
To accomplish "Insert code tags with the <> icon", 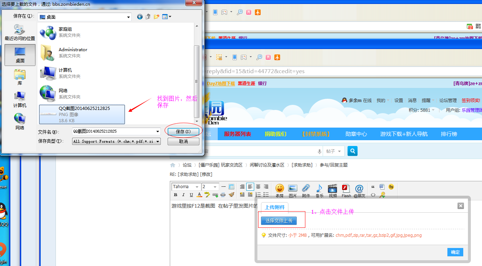I will coord(373,195).
